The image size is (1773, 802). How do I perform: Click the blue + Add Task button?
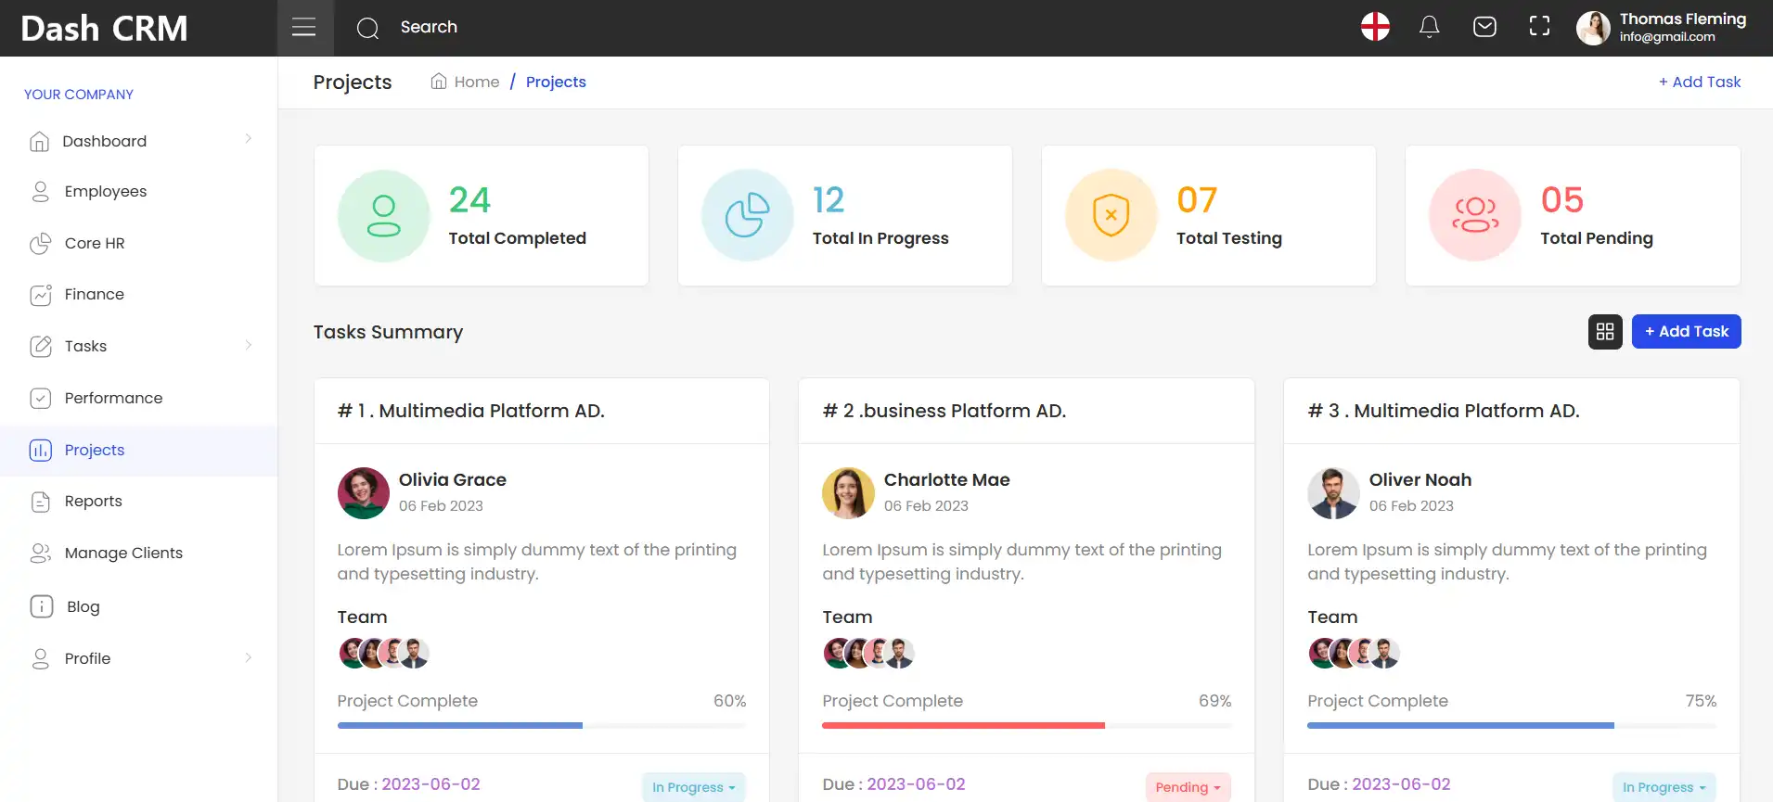1686,332
